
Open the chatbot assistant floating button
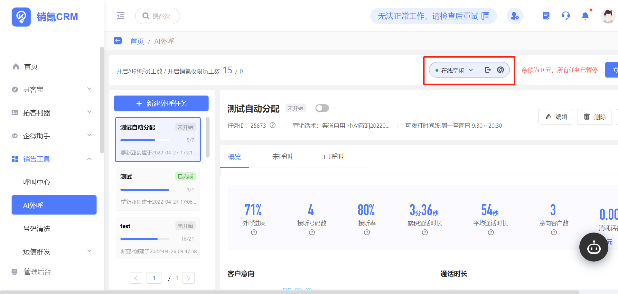tap(594, 247)
